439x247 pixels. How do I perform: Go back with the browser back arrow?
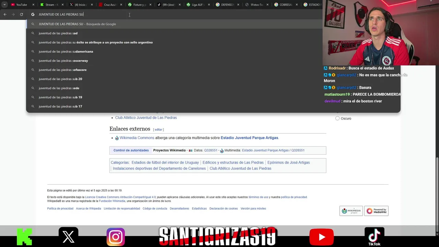click(5, 14)
